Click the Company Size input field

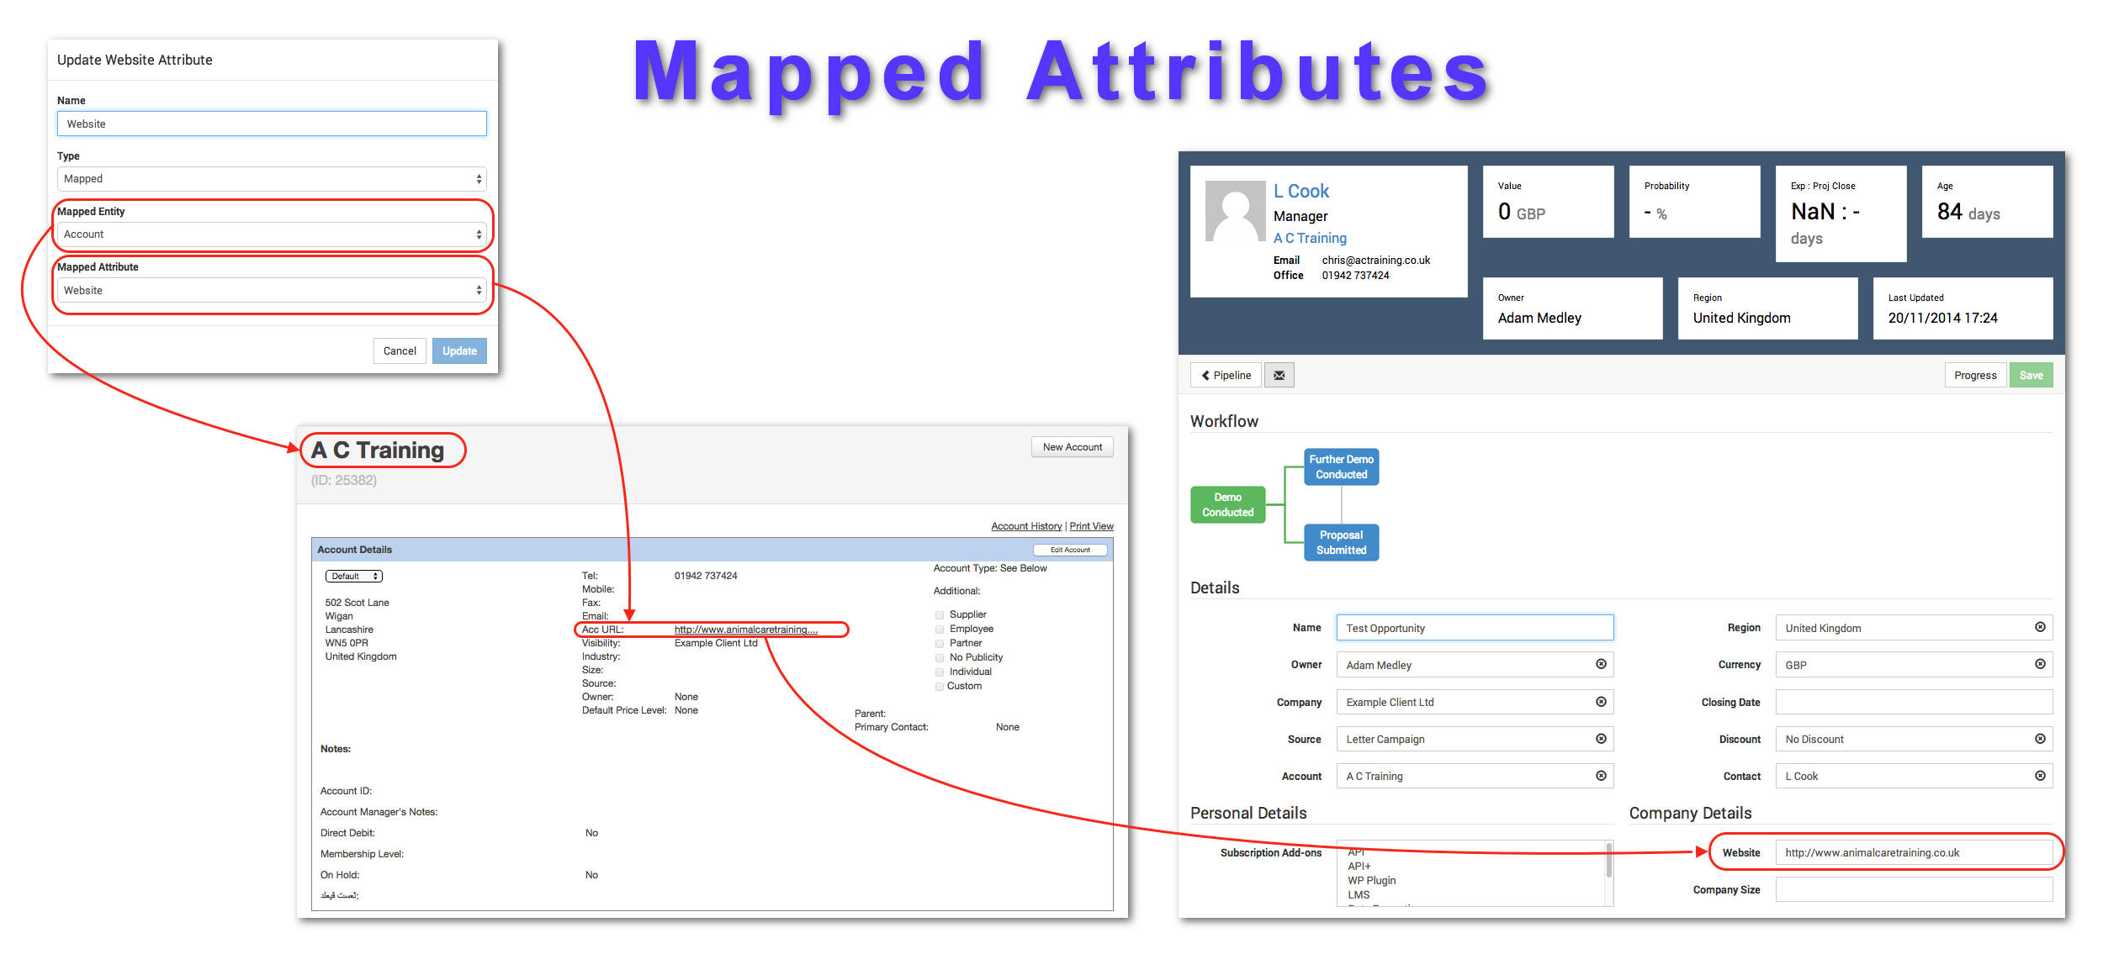point(1914,889)
